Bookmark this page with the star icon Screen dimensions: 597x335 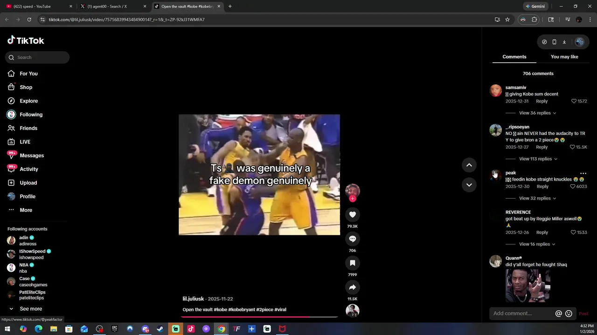click(x=507, y=20)
